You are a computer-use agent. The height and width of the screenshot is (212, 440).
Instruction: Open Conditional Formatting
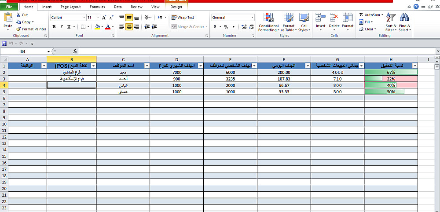[x=268, y=22]
